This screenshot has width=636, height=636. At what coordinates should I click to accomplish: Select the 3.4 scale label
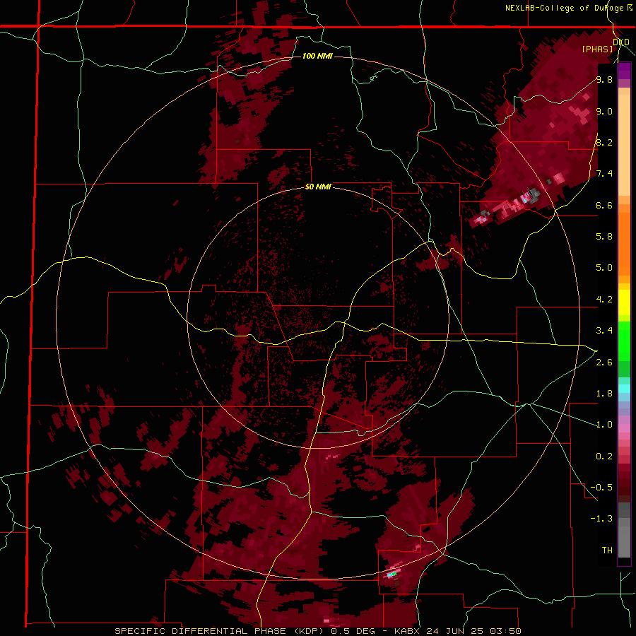604,331
